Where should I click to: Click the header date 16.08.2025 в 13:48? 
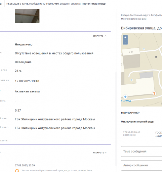17,4
